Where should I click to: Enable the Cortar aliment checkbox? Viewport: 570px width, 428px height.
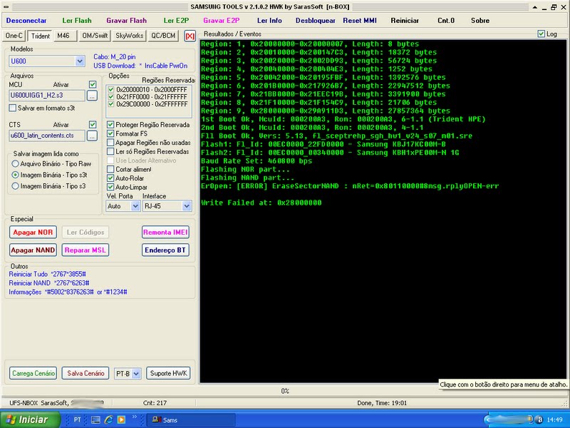click(110, 169)
